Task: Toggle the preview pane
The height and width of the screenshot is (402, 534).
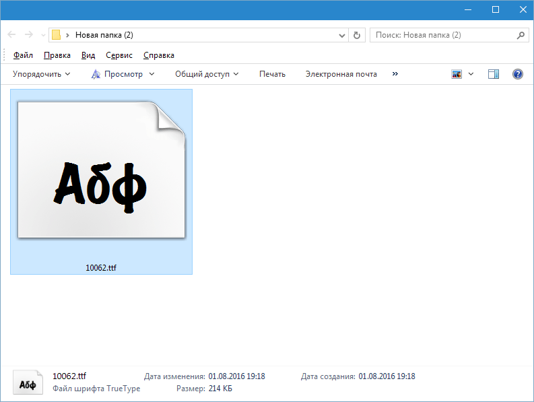Action: click(494, 74)
